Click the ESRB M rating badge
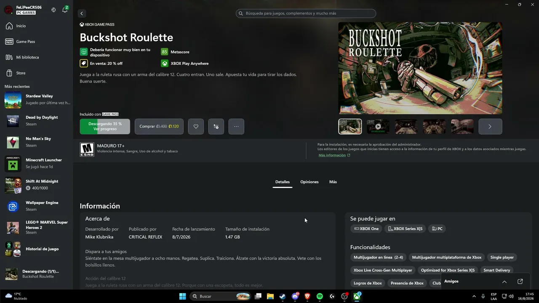539x303 pixels. (x=87, y=149)
